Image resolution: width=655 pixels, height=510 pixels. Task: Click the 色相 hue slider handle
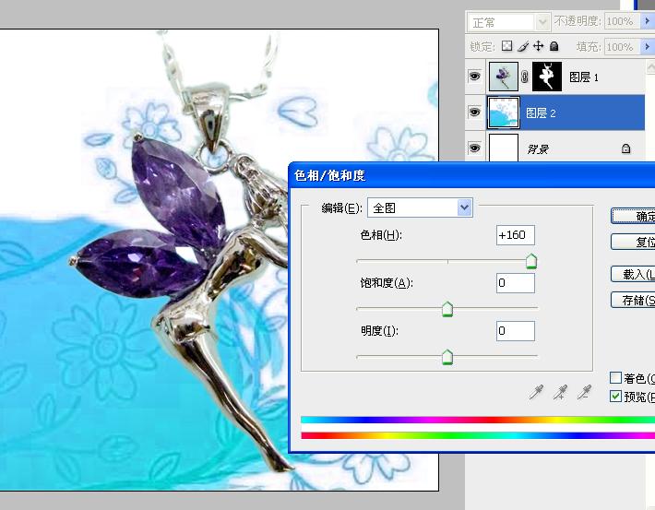(x=531, y=261)
